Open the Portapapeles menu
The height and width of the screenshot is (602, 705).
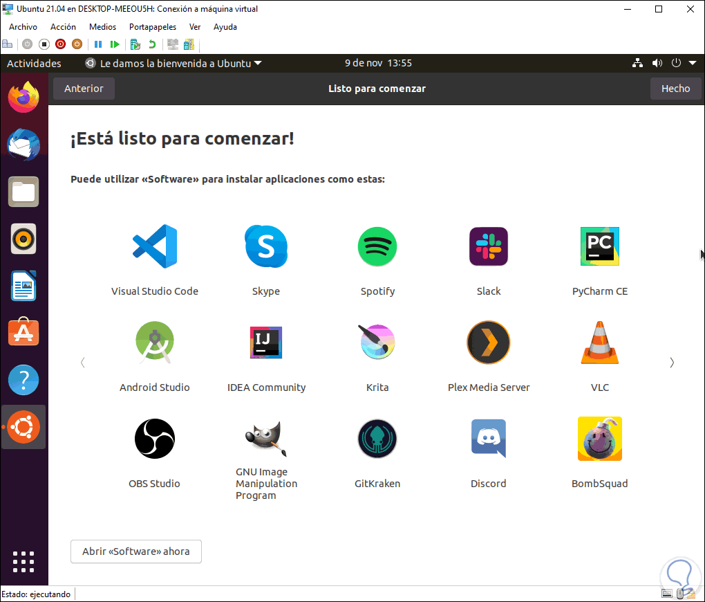(x=153, y=27)
